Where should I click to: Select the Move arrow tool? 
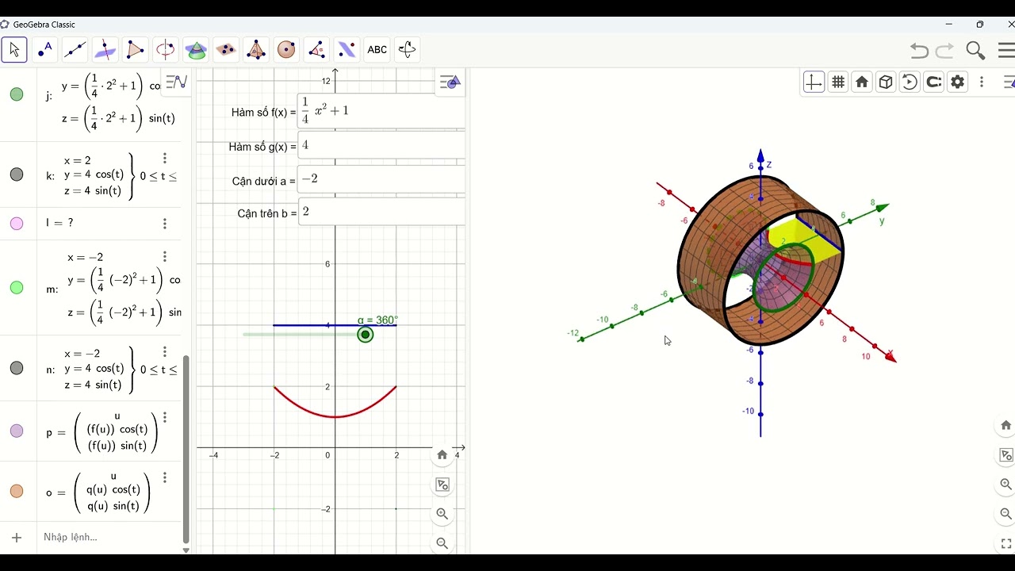coord(14,50)
